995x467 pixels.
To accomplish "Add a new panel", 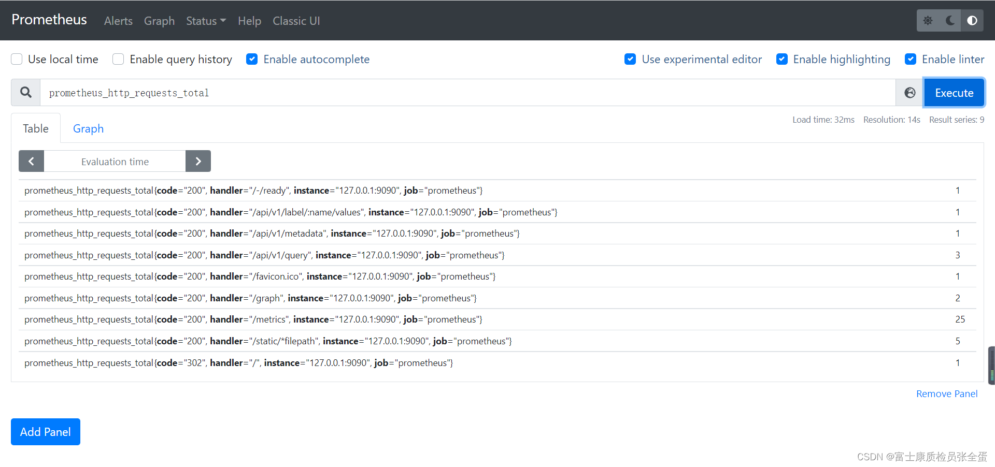I will click(46, 432).
